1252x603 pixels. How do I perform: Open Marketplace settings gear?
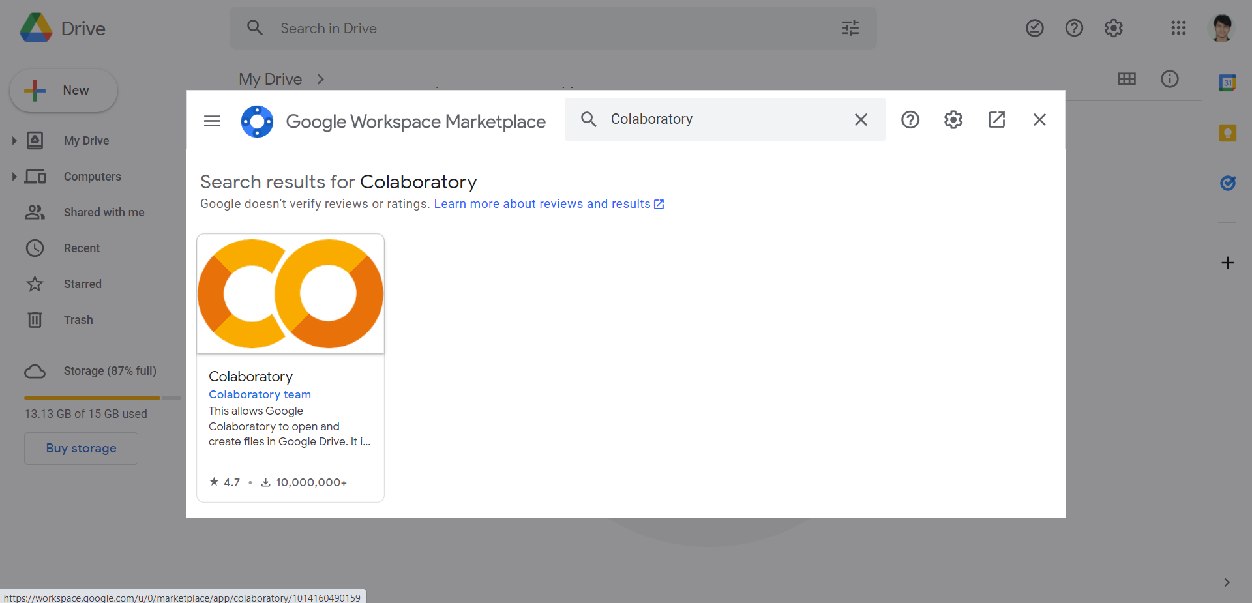(953, 119)
